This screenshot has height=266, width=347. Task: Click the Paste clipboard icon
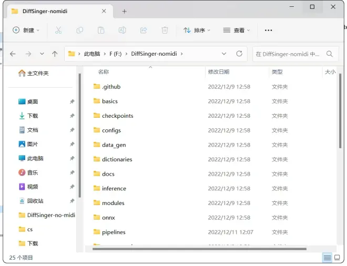pyautogui.click(x=101, y=30)
